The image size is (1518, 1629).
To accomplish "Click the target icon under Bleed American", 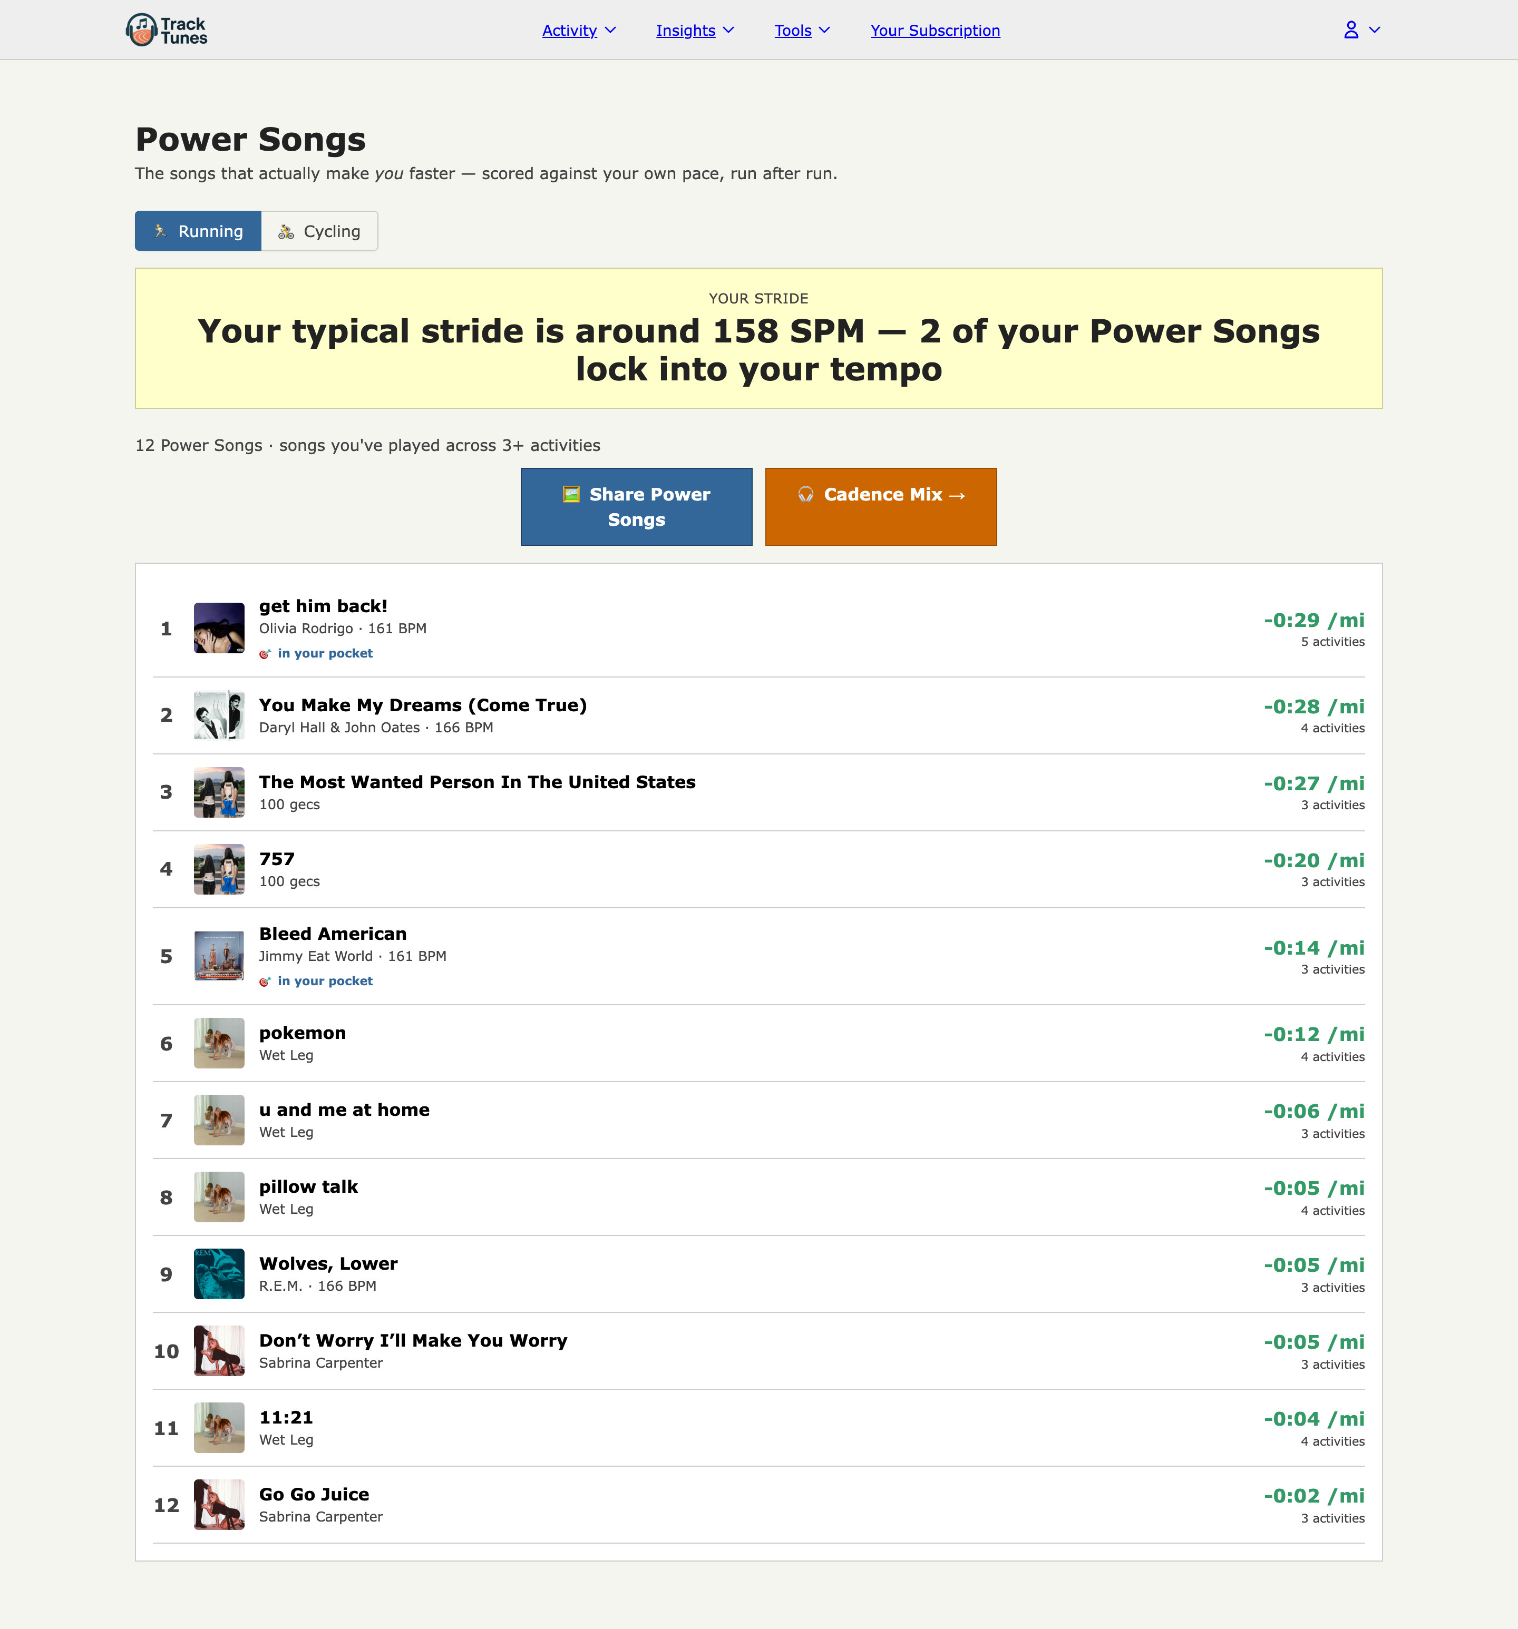I will coord(265,982).
